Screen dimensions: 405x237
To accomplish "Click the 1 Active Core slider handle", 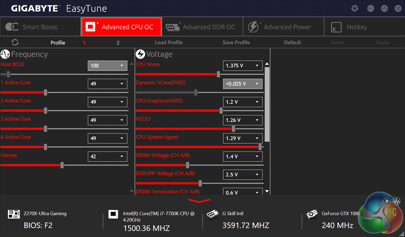I will click(x=45, y=92).
